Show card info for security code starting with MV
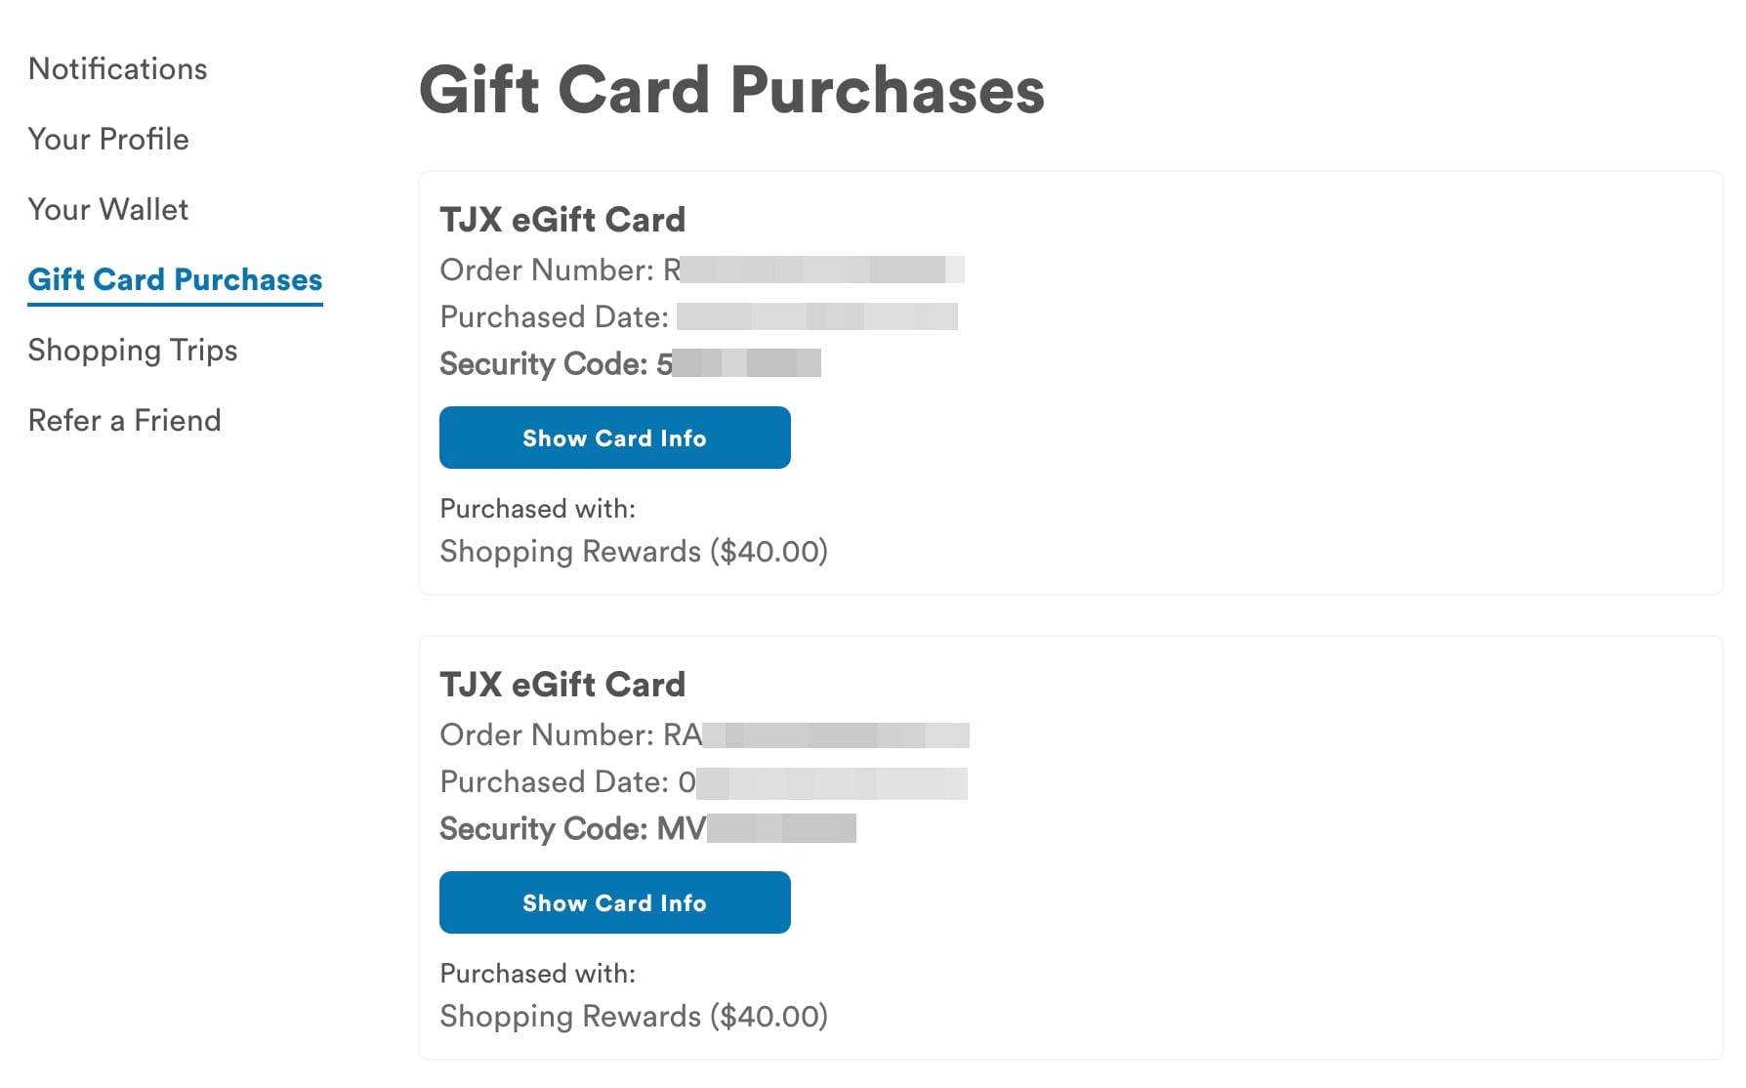The width and height of the screenshot is (1746, 1088). 614,903
